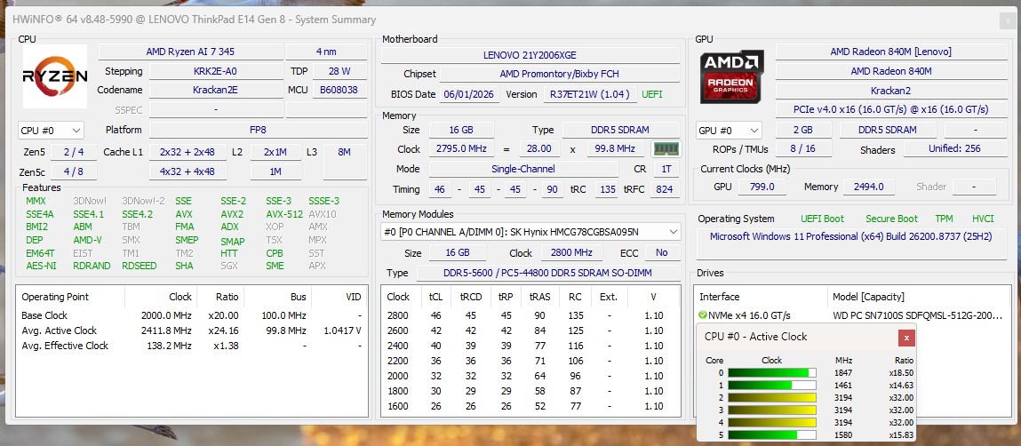Screen dimensions: 1021x446
Task: Click the AMD Radeon 840M [Lenovo] field
Action: point(890,52)
